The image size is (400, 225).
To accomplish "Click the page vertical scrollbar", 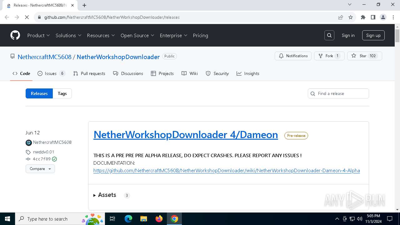I will pos(397,119).
